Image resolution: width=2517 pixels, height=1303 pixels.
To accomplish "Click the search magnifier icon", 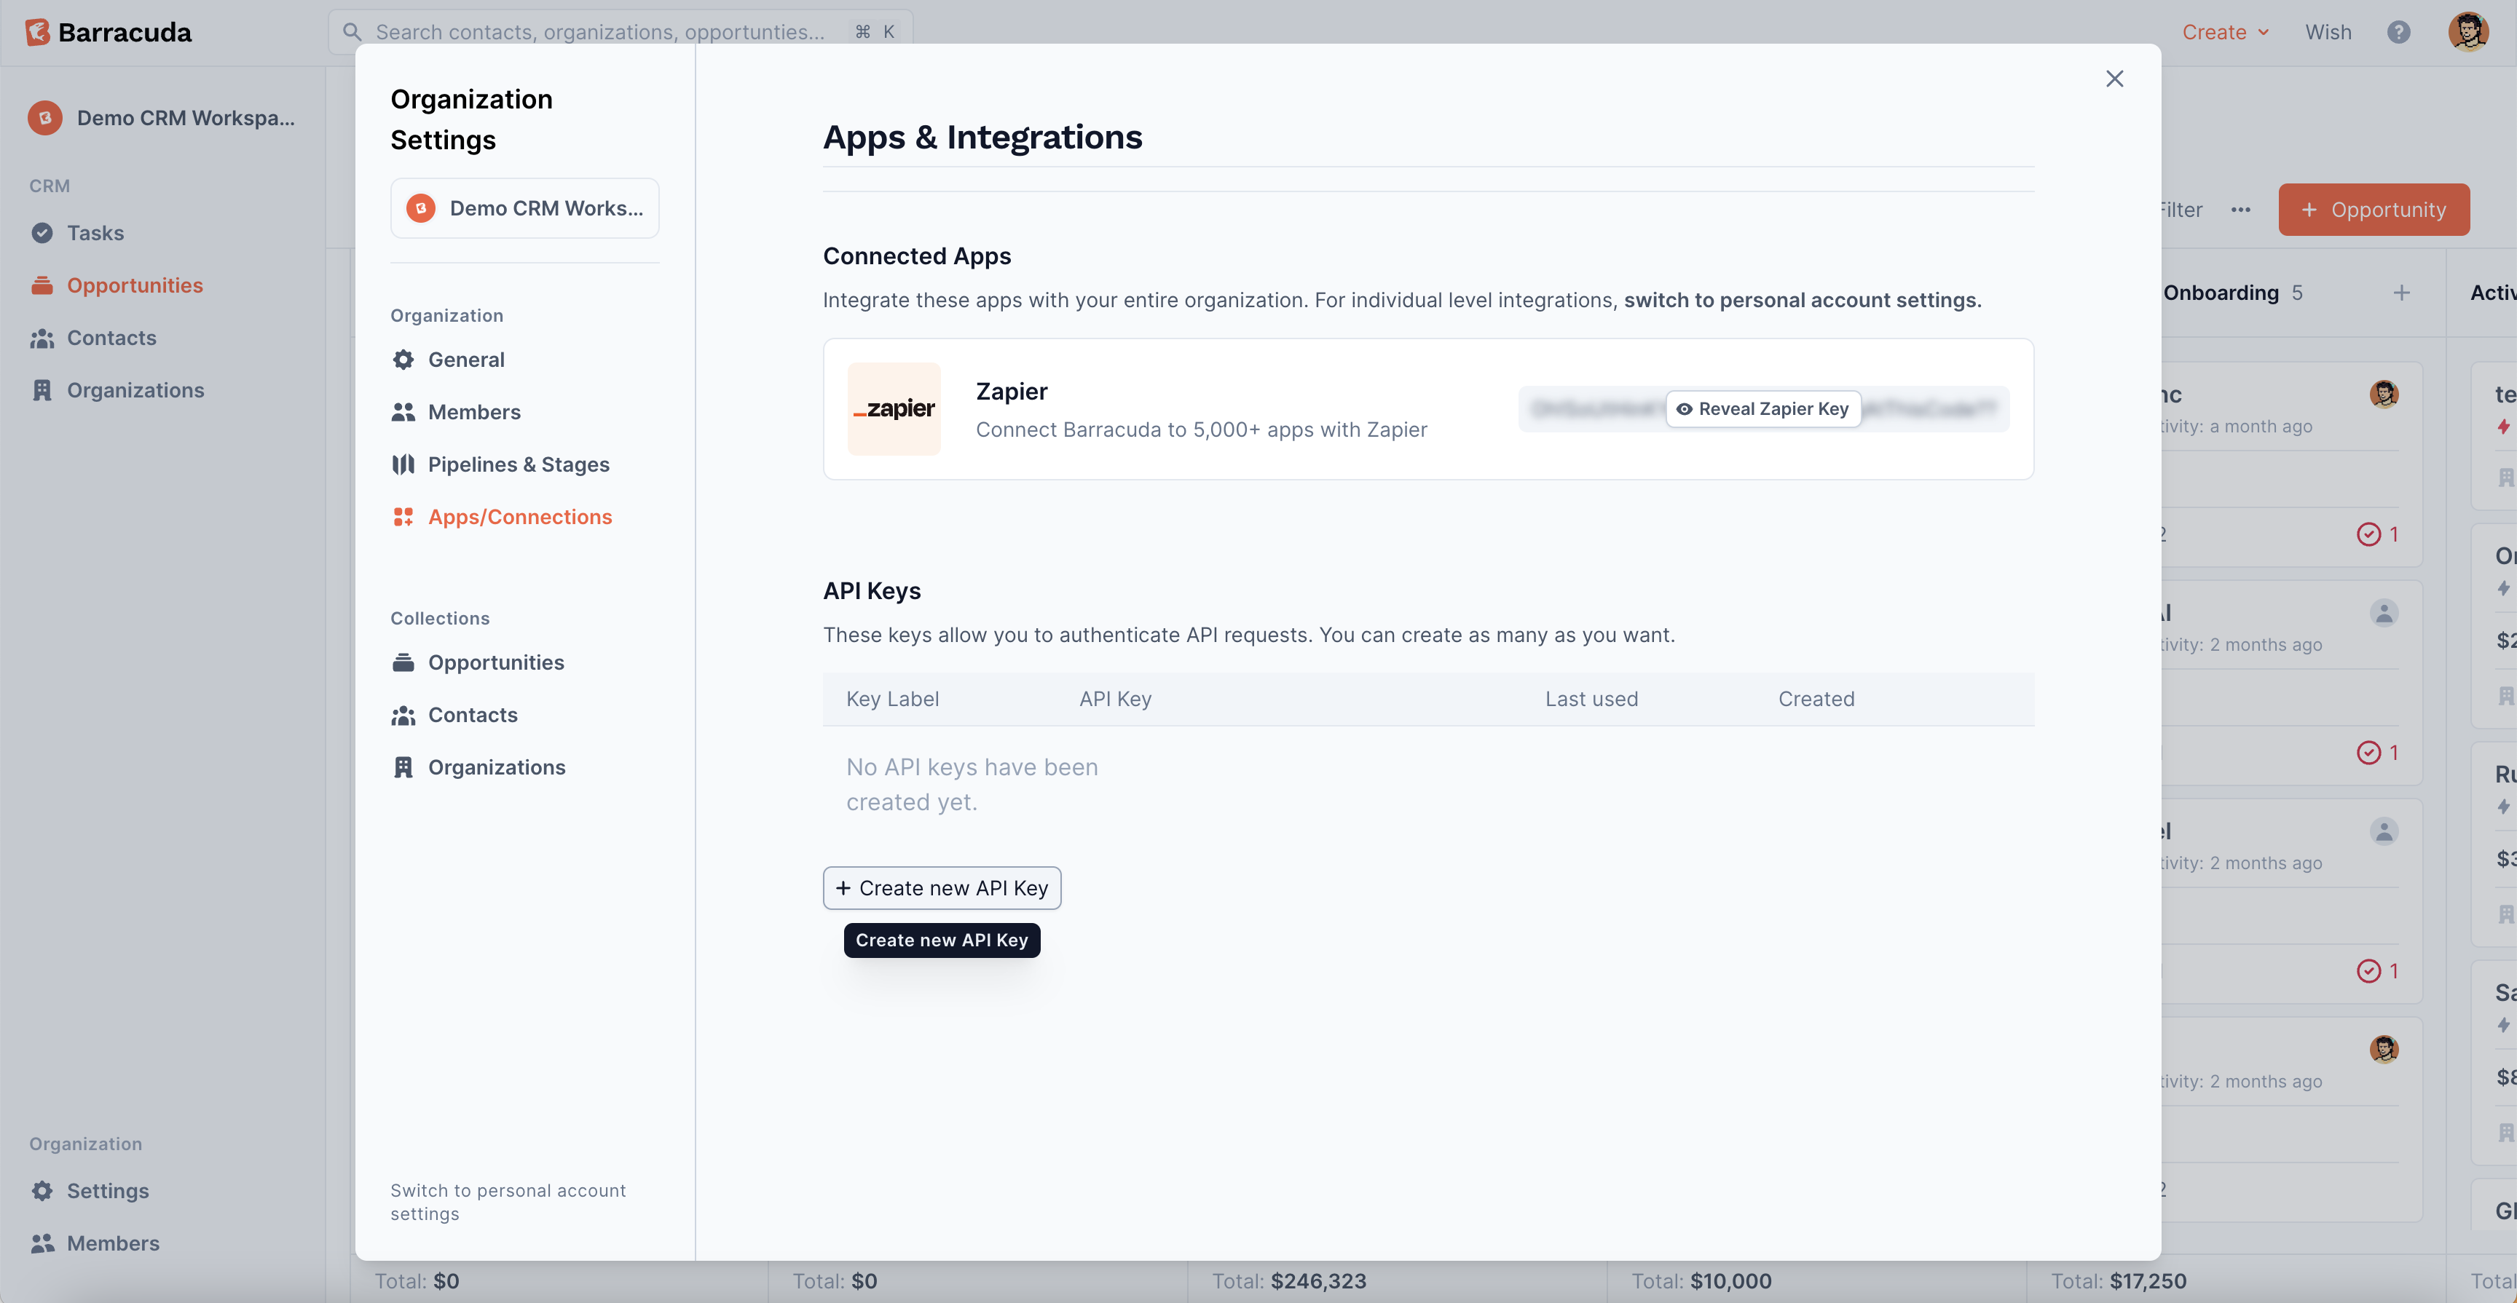I will [x=352, y=32].
